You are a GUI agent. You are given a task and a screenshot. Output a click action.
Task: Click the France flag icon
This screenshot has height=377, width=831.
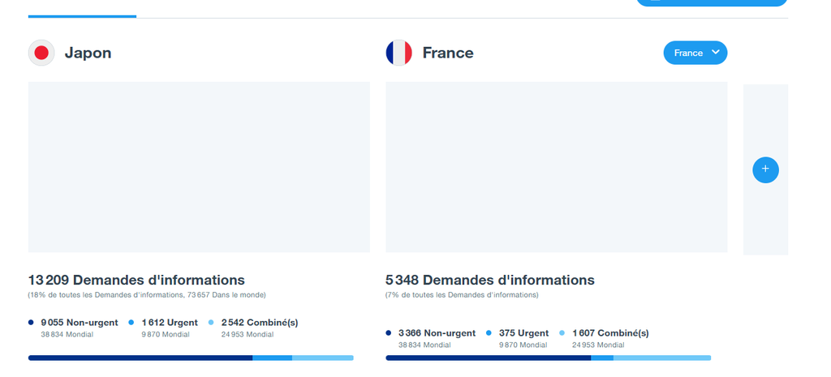(399, 53)
